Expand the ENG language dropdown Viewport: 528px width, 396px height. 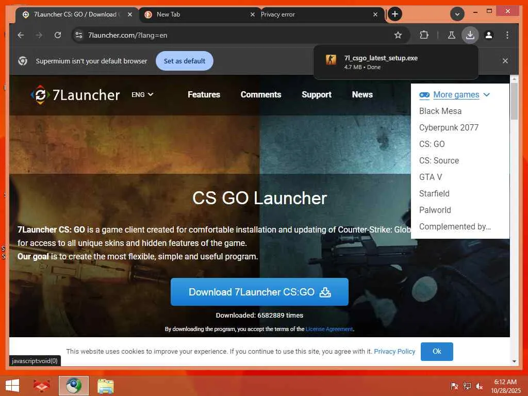click(x=142, y=95)
